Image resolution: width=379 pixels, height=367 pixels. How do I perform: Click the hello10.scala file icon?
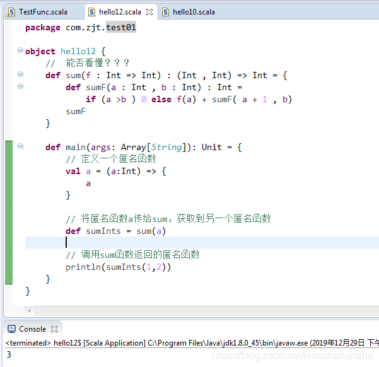click(165, 12)
